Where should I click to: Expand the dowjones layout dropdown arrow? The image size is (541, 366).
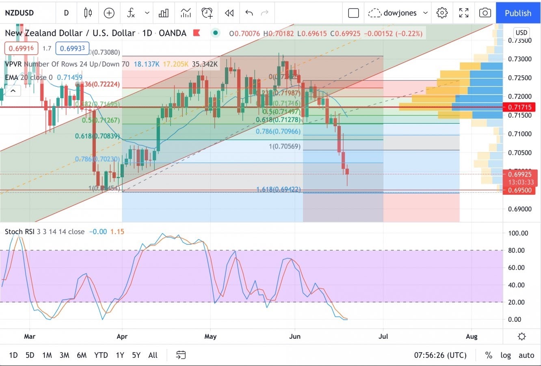pos(425,13)
